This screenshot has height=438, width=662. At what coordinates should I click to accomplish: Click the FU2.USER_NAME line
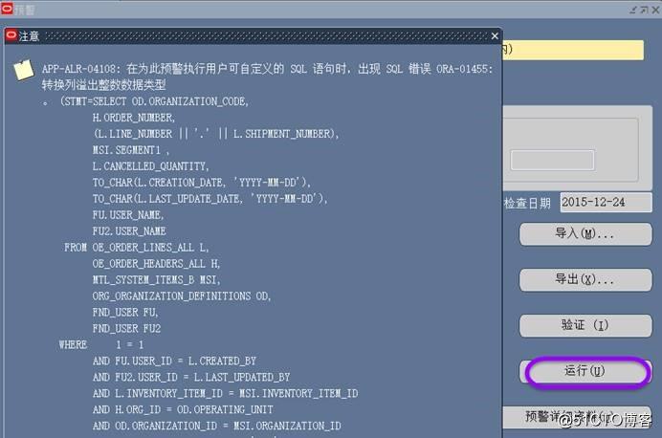129,231
